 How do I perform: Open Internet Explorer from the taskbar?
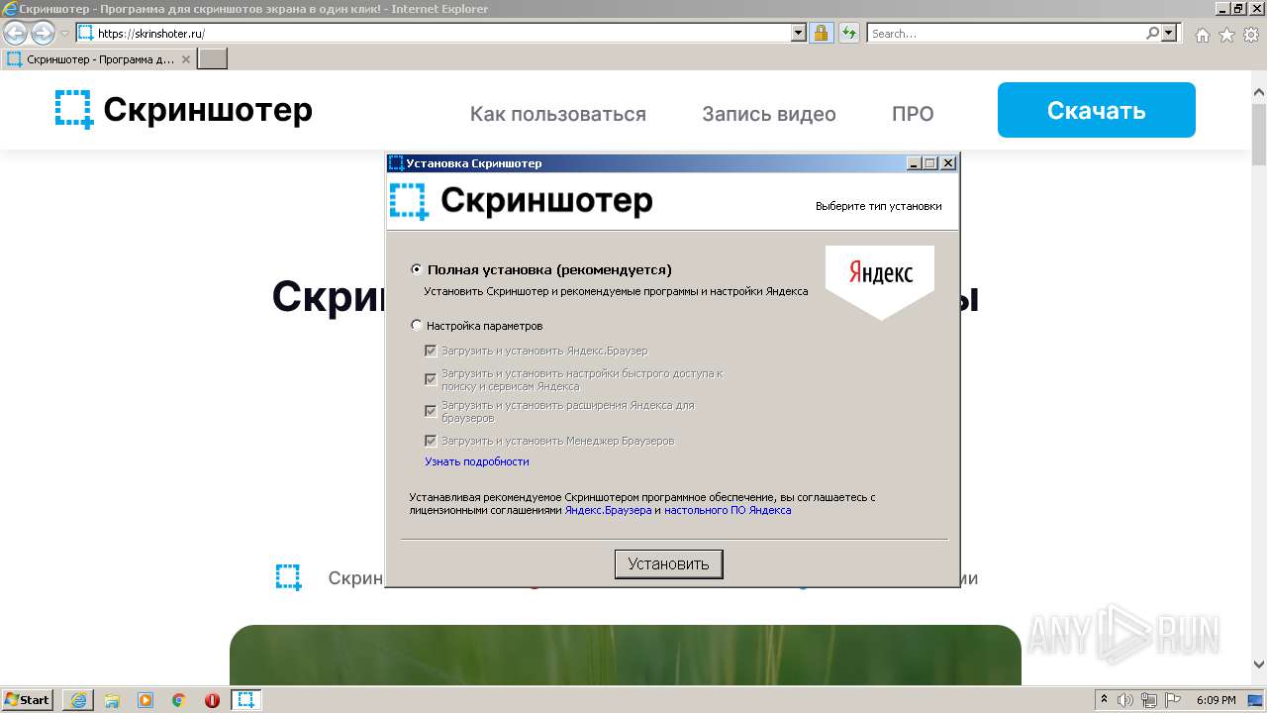point(78,700)
